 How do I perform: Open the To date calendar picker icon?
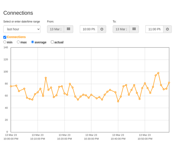click(x=134, y=29)
